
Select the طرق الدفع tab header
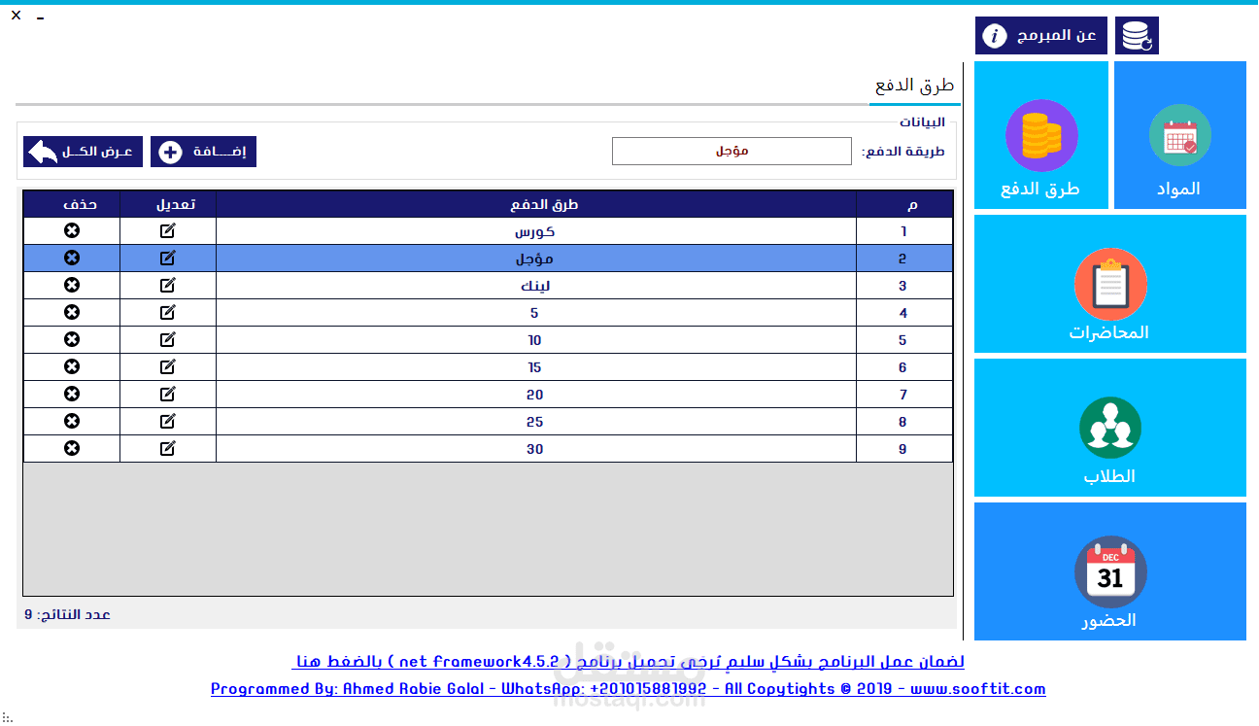(x=915, y=86)
